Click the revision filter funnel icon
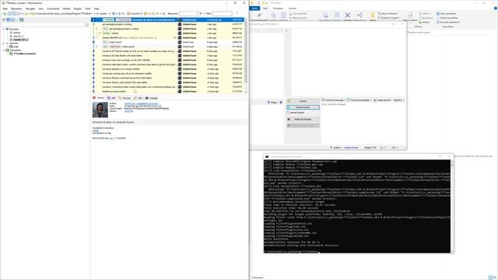The image size is (498, 280). pos(201,14)
